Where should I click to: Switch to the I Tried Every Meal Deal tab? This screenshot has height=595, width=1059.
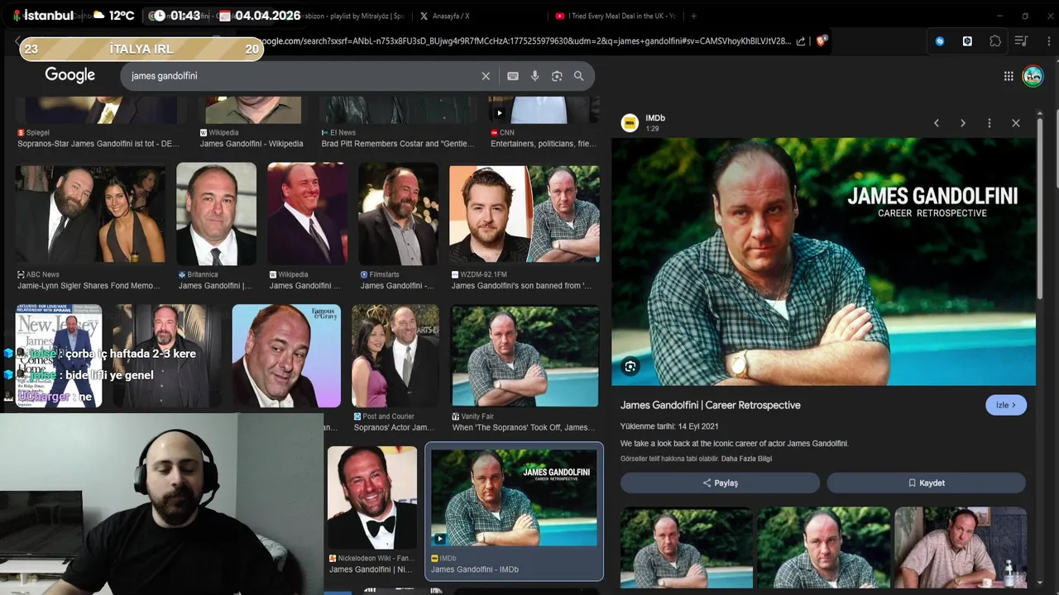click(614, 16)
